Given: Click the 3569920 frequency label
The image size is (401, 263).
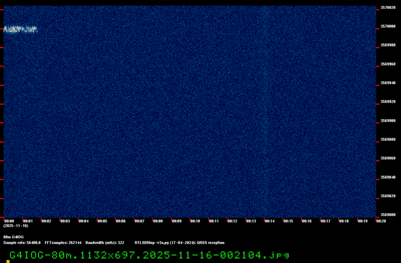Looking at the screenshot, I should (x=388, y=102).
